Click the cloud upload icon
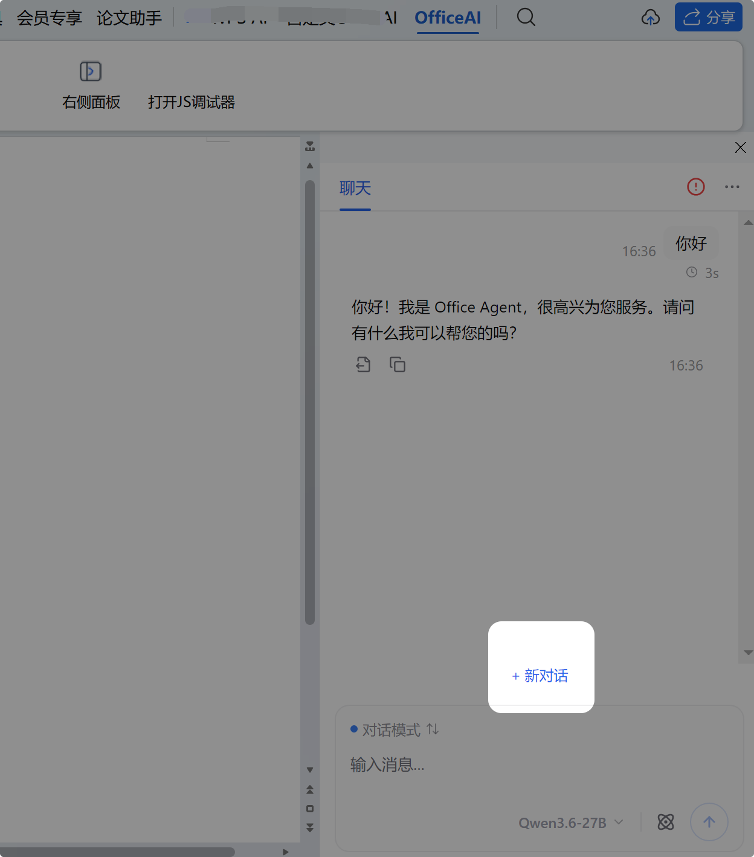This screenshot has height=857, width=754. tap(650, 18)
